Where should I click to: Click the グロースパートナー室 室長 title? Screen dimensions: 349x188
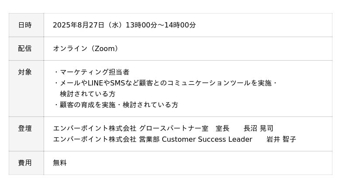coord(184,128)
